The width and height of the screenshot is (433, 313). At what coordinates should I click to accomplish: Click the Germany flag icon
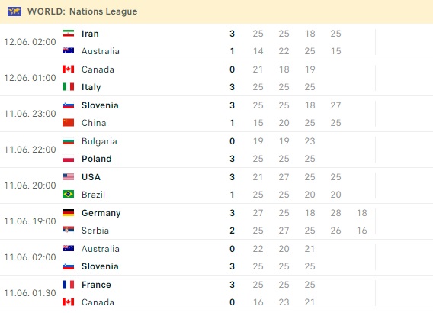[x=68, y=213]
